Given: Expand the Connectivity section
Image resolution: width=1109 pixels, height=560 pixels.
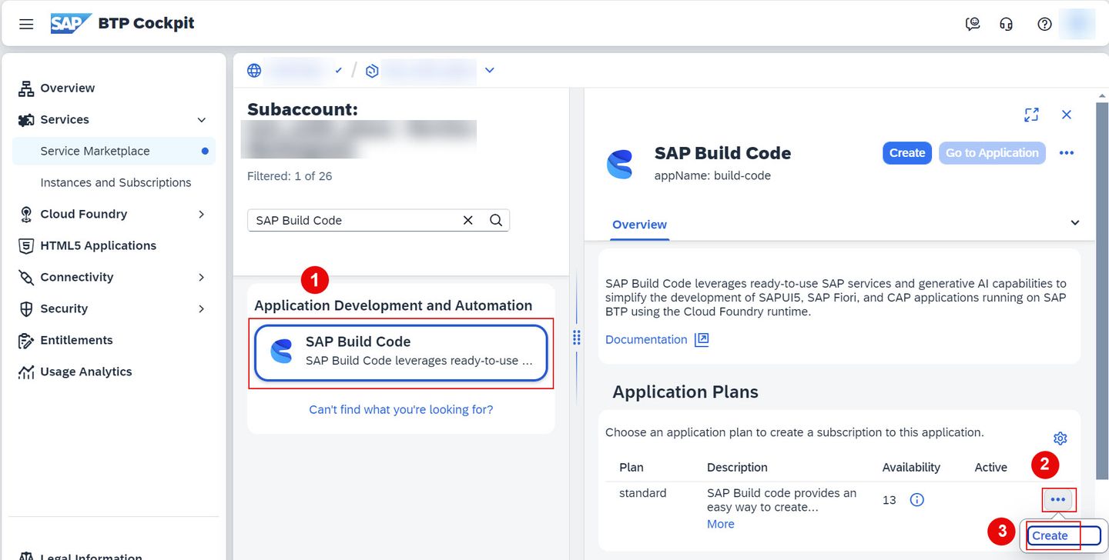Looking at the screenshot, I should [202, 277].
